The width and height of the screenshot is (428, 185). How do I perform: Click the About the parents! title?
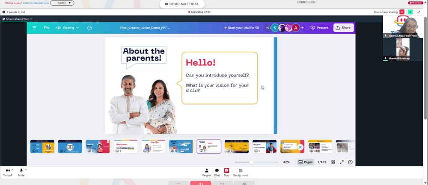click(x=144, y=55)
